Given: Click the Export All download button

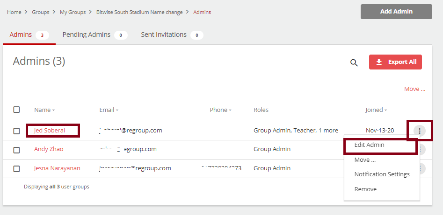Looking at the screenshot, I should coord(395,62).
